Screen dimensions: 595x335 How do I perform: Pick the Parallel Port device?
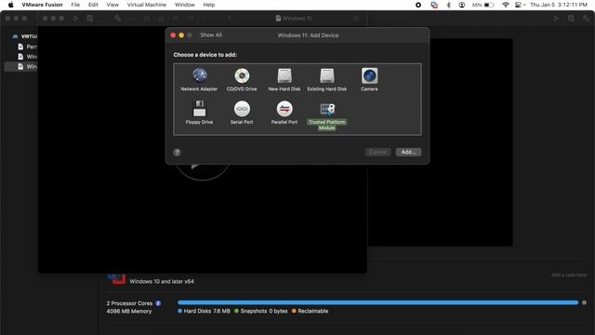284,113
